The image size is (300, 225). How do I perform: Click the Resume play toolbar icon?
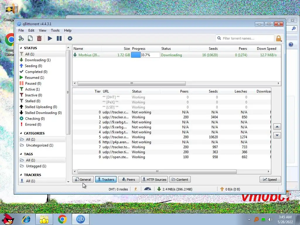coord(50,38)
